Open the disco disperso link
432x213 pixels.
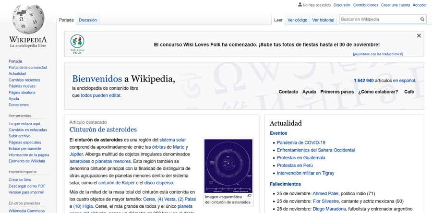[x=159, y=183]
